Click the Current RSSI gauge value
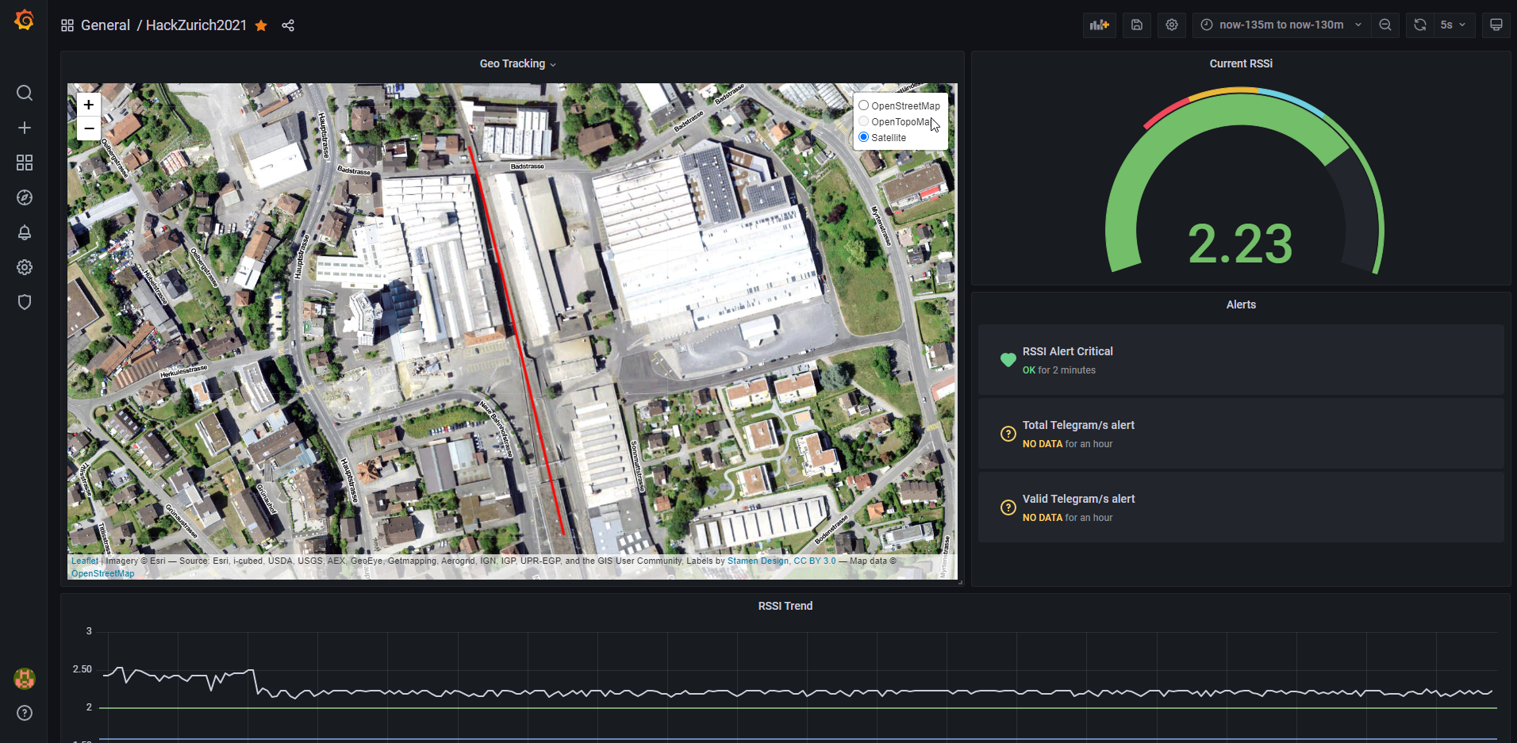Viewport: 1517px width, 743px height. click(1240, 243)
